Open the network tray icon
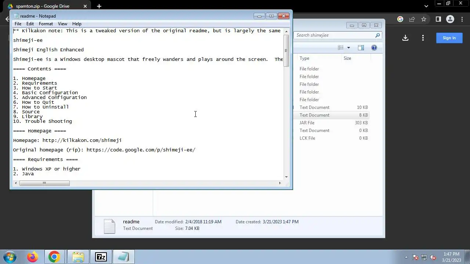This screenshot has width=470, height=264. coord(424,257)
